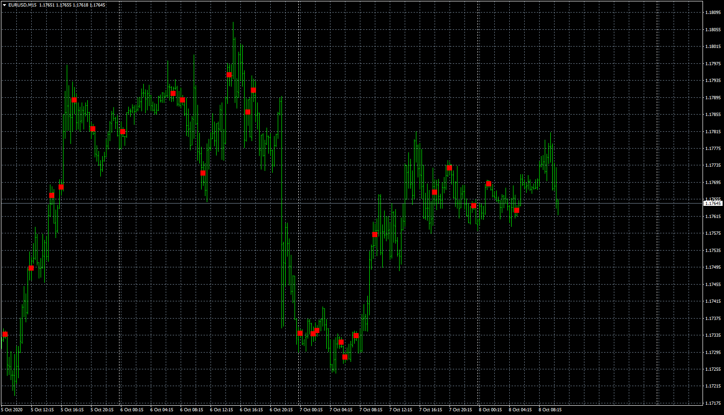Click the 1.17815 price axis label
This screenshot has height=415, width=724.
pos(713,132)
